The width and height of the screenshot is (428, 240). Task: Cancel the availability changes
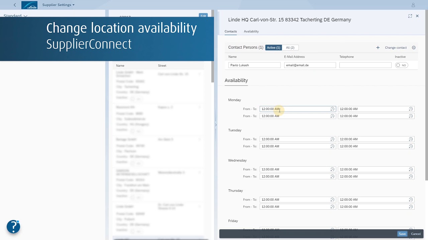pos(416,234)
